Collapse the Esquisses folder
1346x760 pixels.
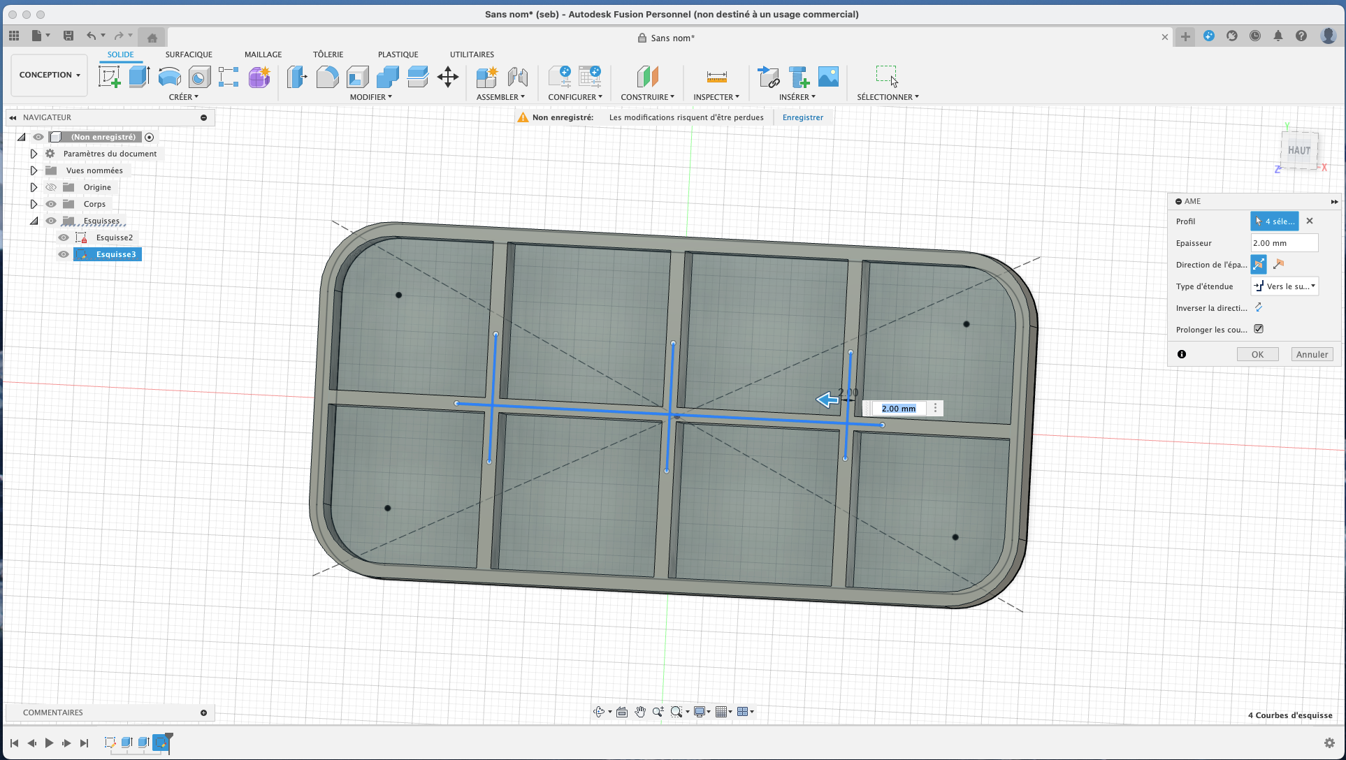pyautogui.click(x=34, y=221)
